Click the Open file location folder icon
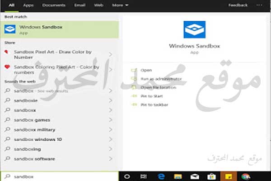The image size is (271, 181). (134, 87)
